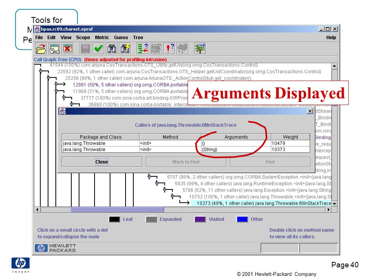Image resolution: width=372 pixels, height=279 pixels.
Task: Select the highlighted 10373 fillInStackTrace tree row
Action: (261, 203)
